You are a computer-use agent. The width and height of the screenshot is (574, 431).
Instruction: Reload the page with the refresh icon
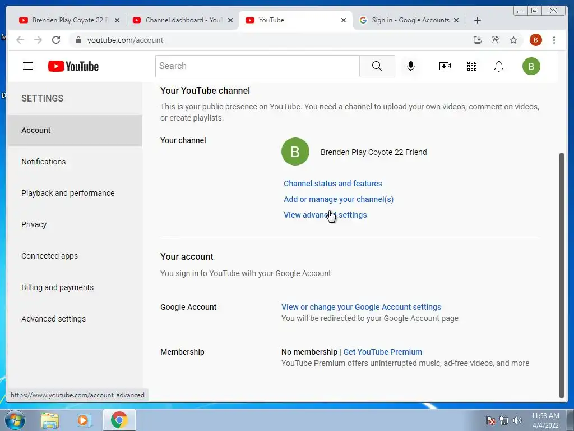pos(56,40)
